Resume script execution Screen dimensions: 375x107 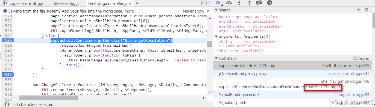(x=218, y=3)
